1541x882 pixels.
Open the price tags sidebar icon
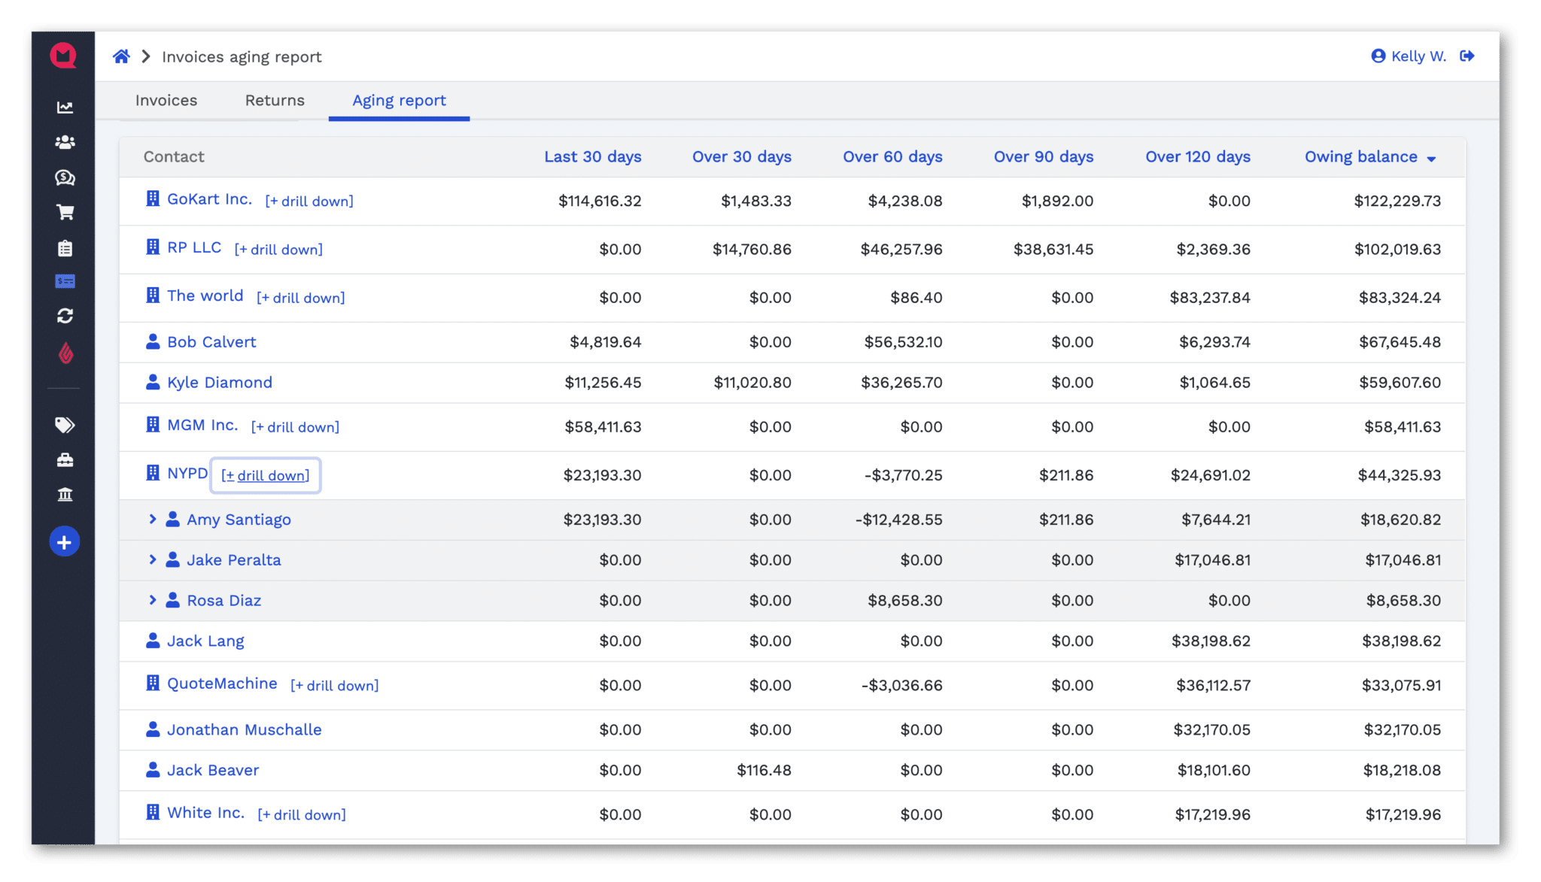(x=65, y=425)
